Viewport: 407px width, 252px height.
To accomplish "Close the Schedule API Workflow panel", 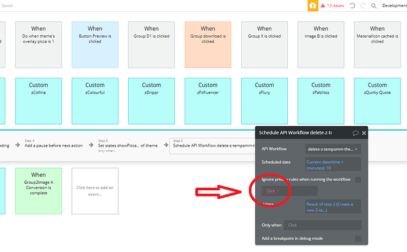I will (x=364, y=133).
